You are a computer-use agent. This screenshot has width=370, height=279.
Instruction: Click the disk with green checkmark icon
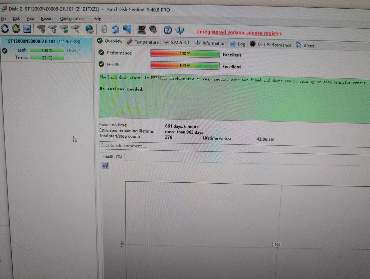pos(64,29)
